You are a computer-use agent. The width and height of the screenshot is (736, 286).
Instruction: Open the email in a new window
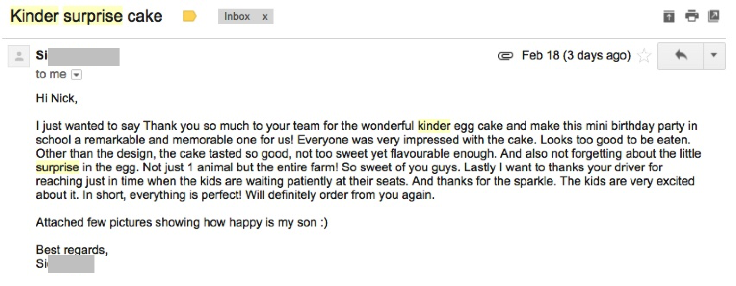[714, 16]
